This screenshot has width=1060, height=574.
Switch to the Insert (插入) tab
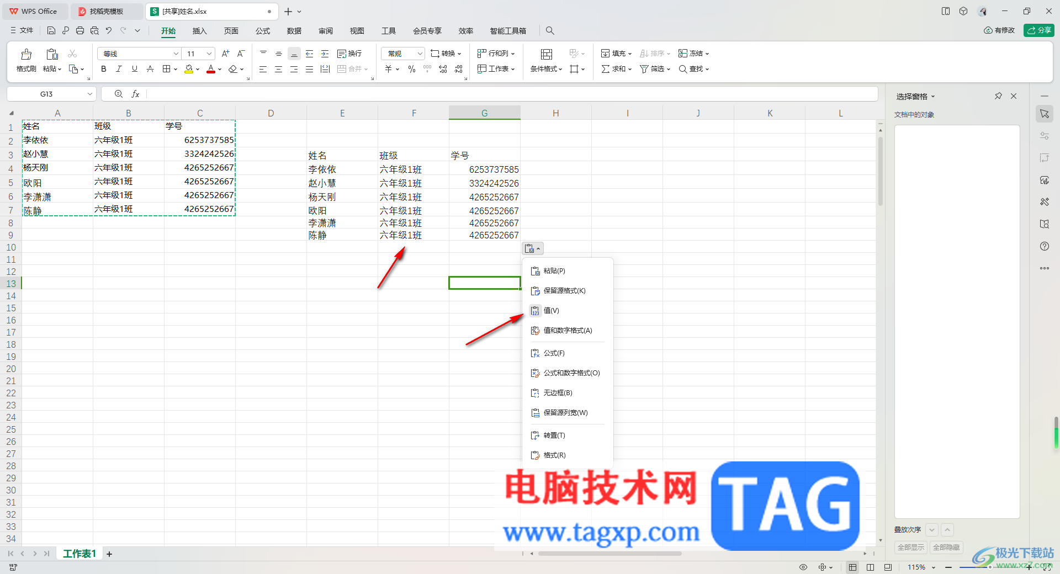click(x=199, y=31)
